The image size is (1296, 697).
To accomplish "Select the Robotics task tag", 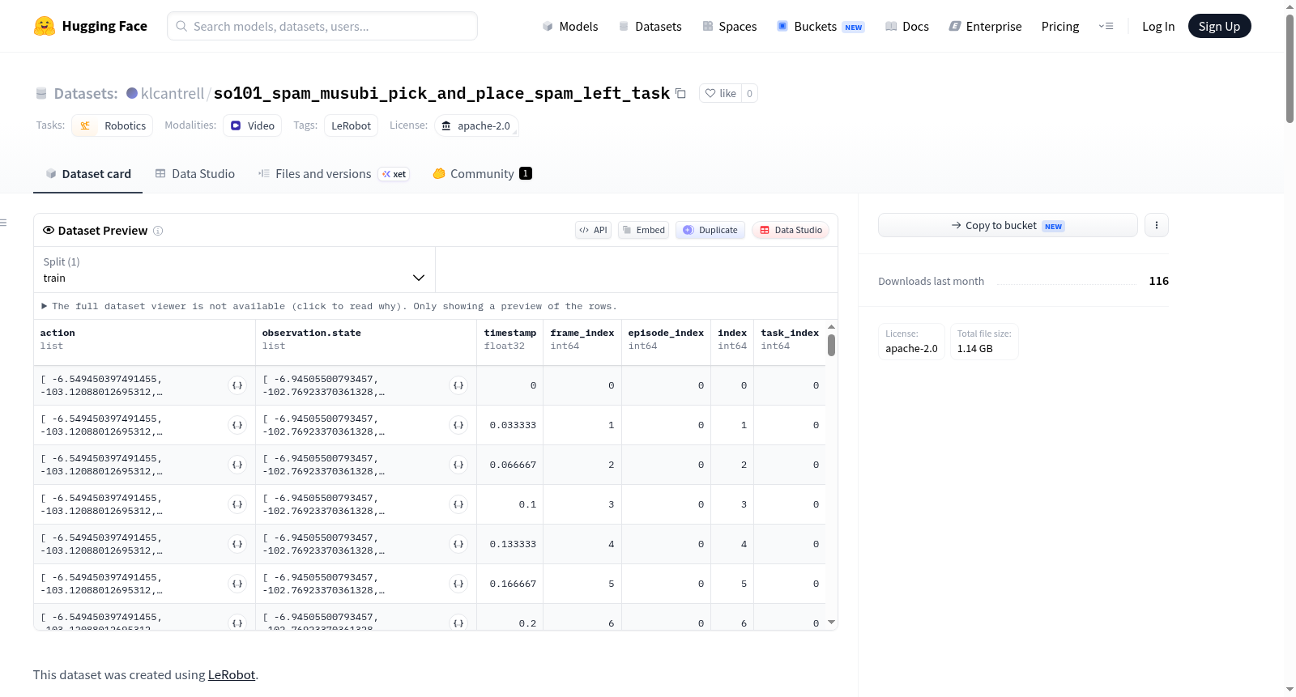I will tap(113, 125).
